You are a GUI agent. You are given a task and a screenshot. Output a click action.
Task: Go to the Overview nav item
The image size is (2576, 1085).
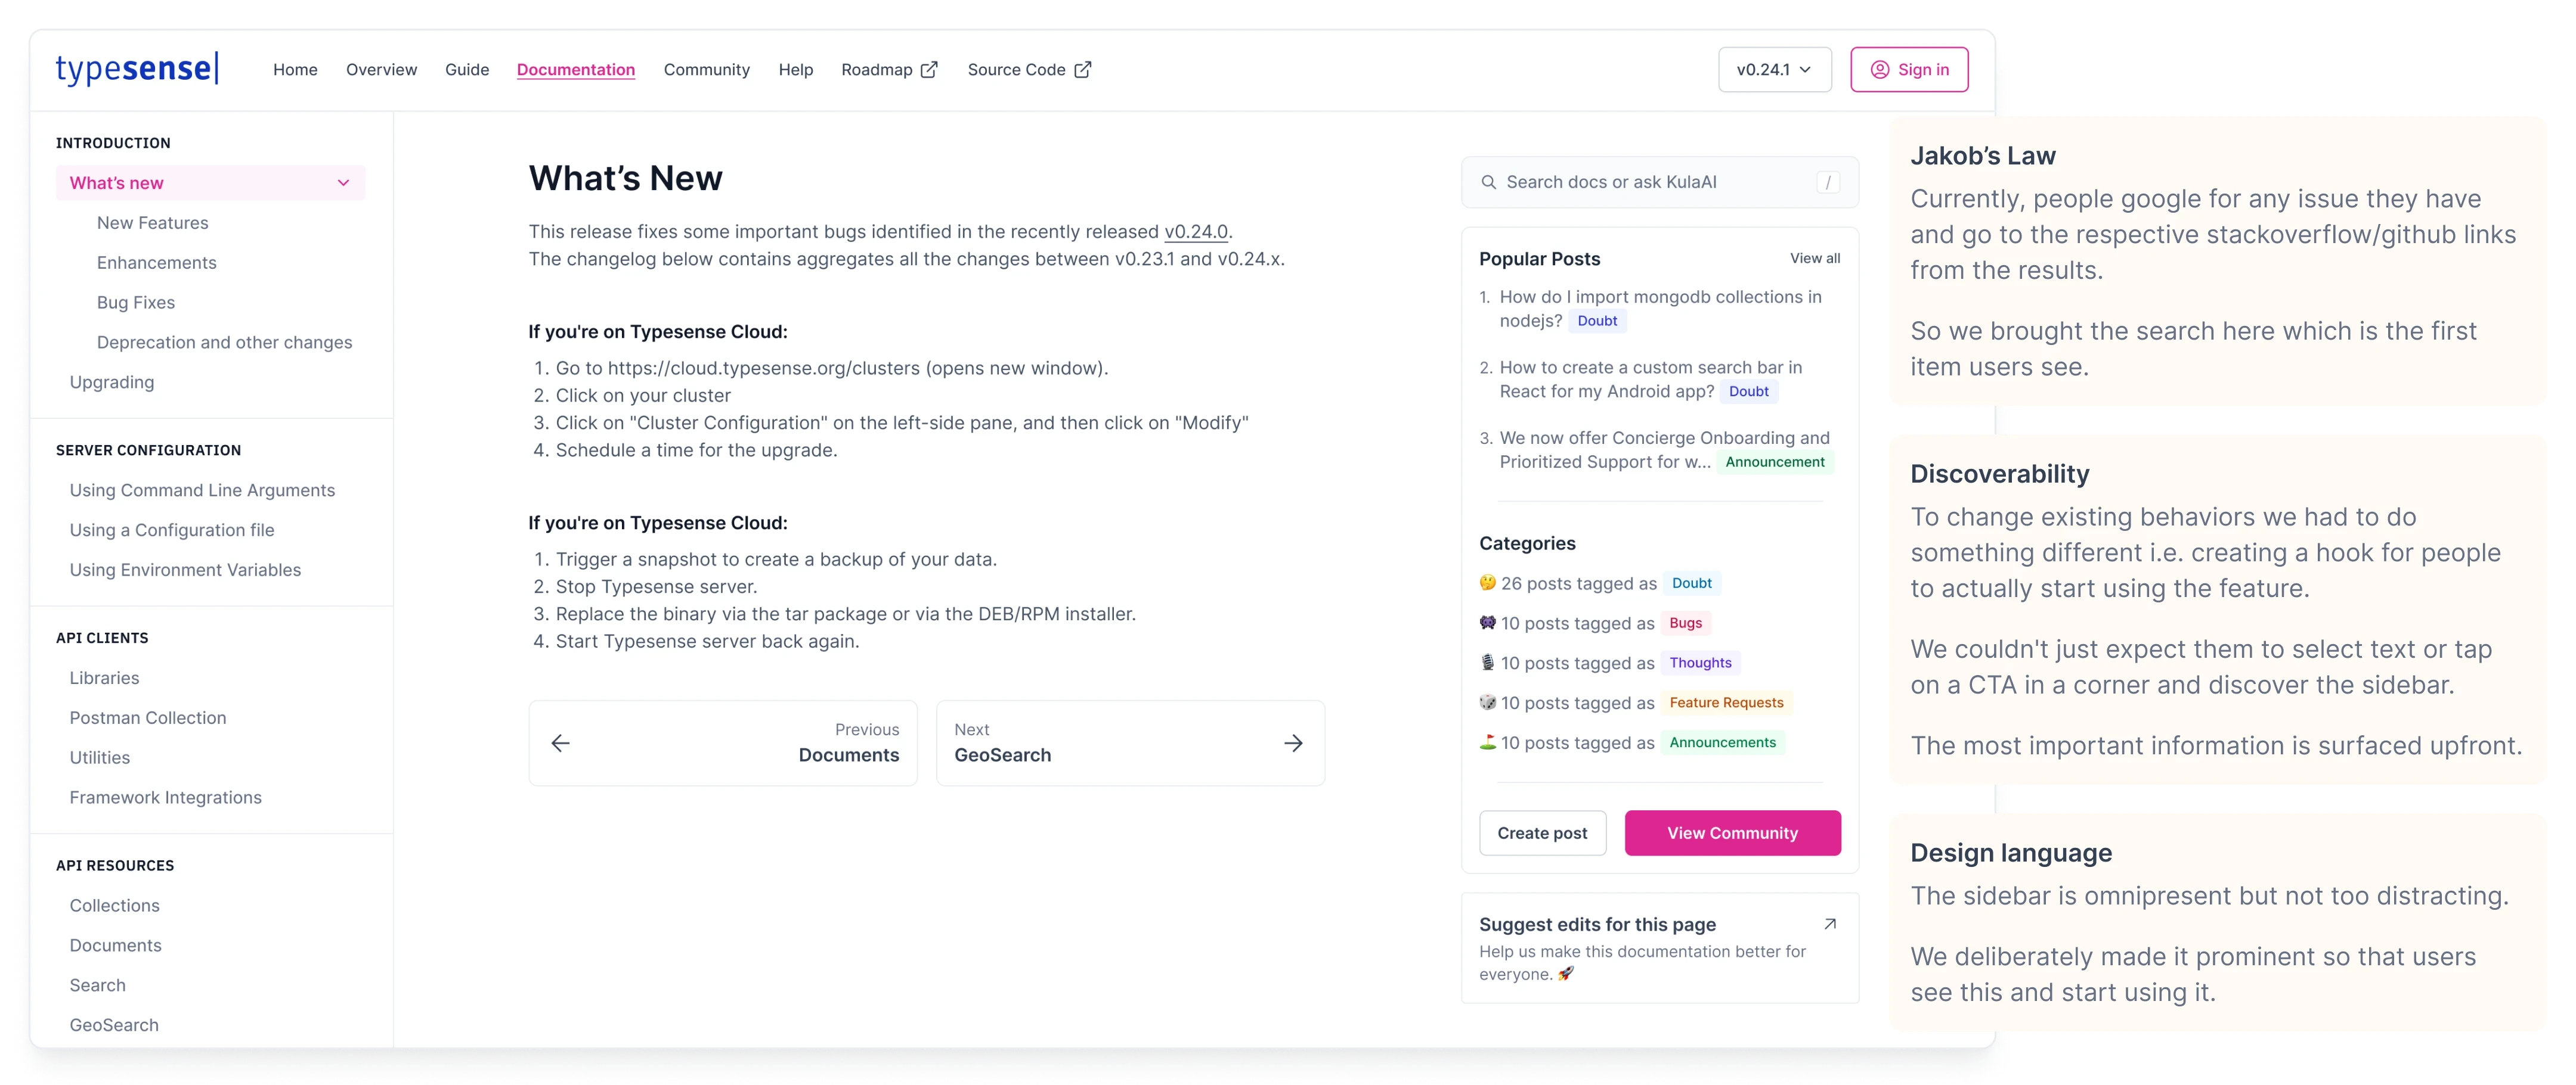(381, 70)
